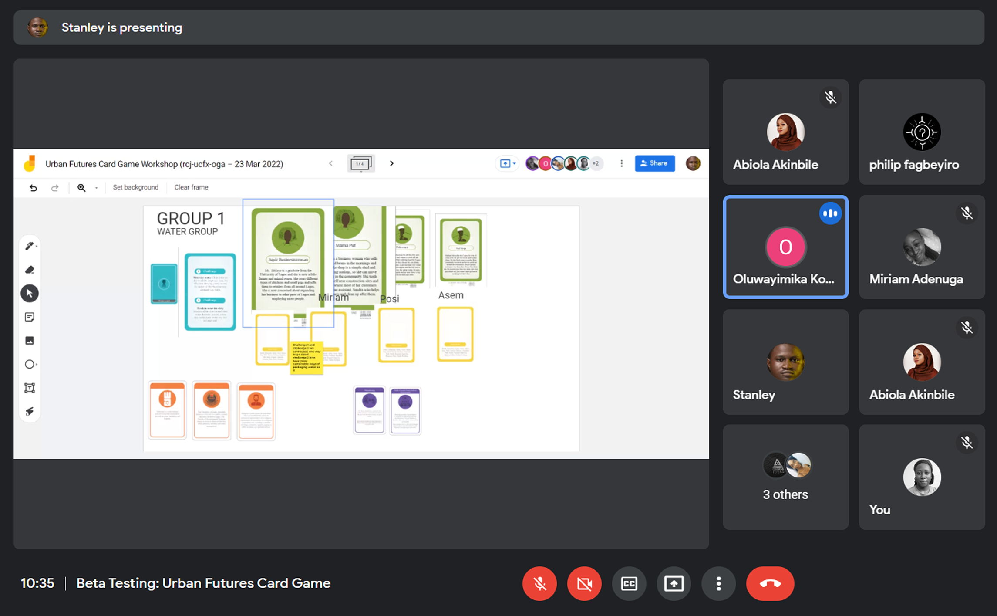Screen dimensions: 997x616
Task: Click the Jamboard logo icon
Action: coord(30,164)
